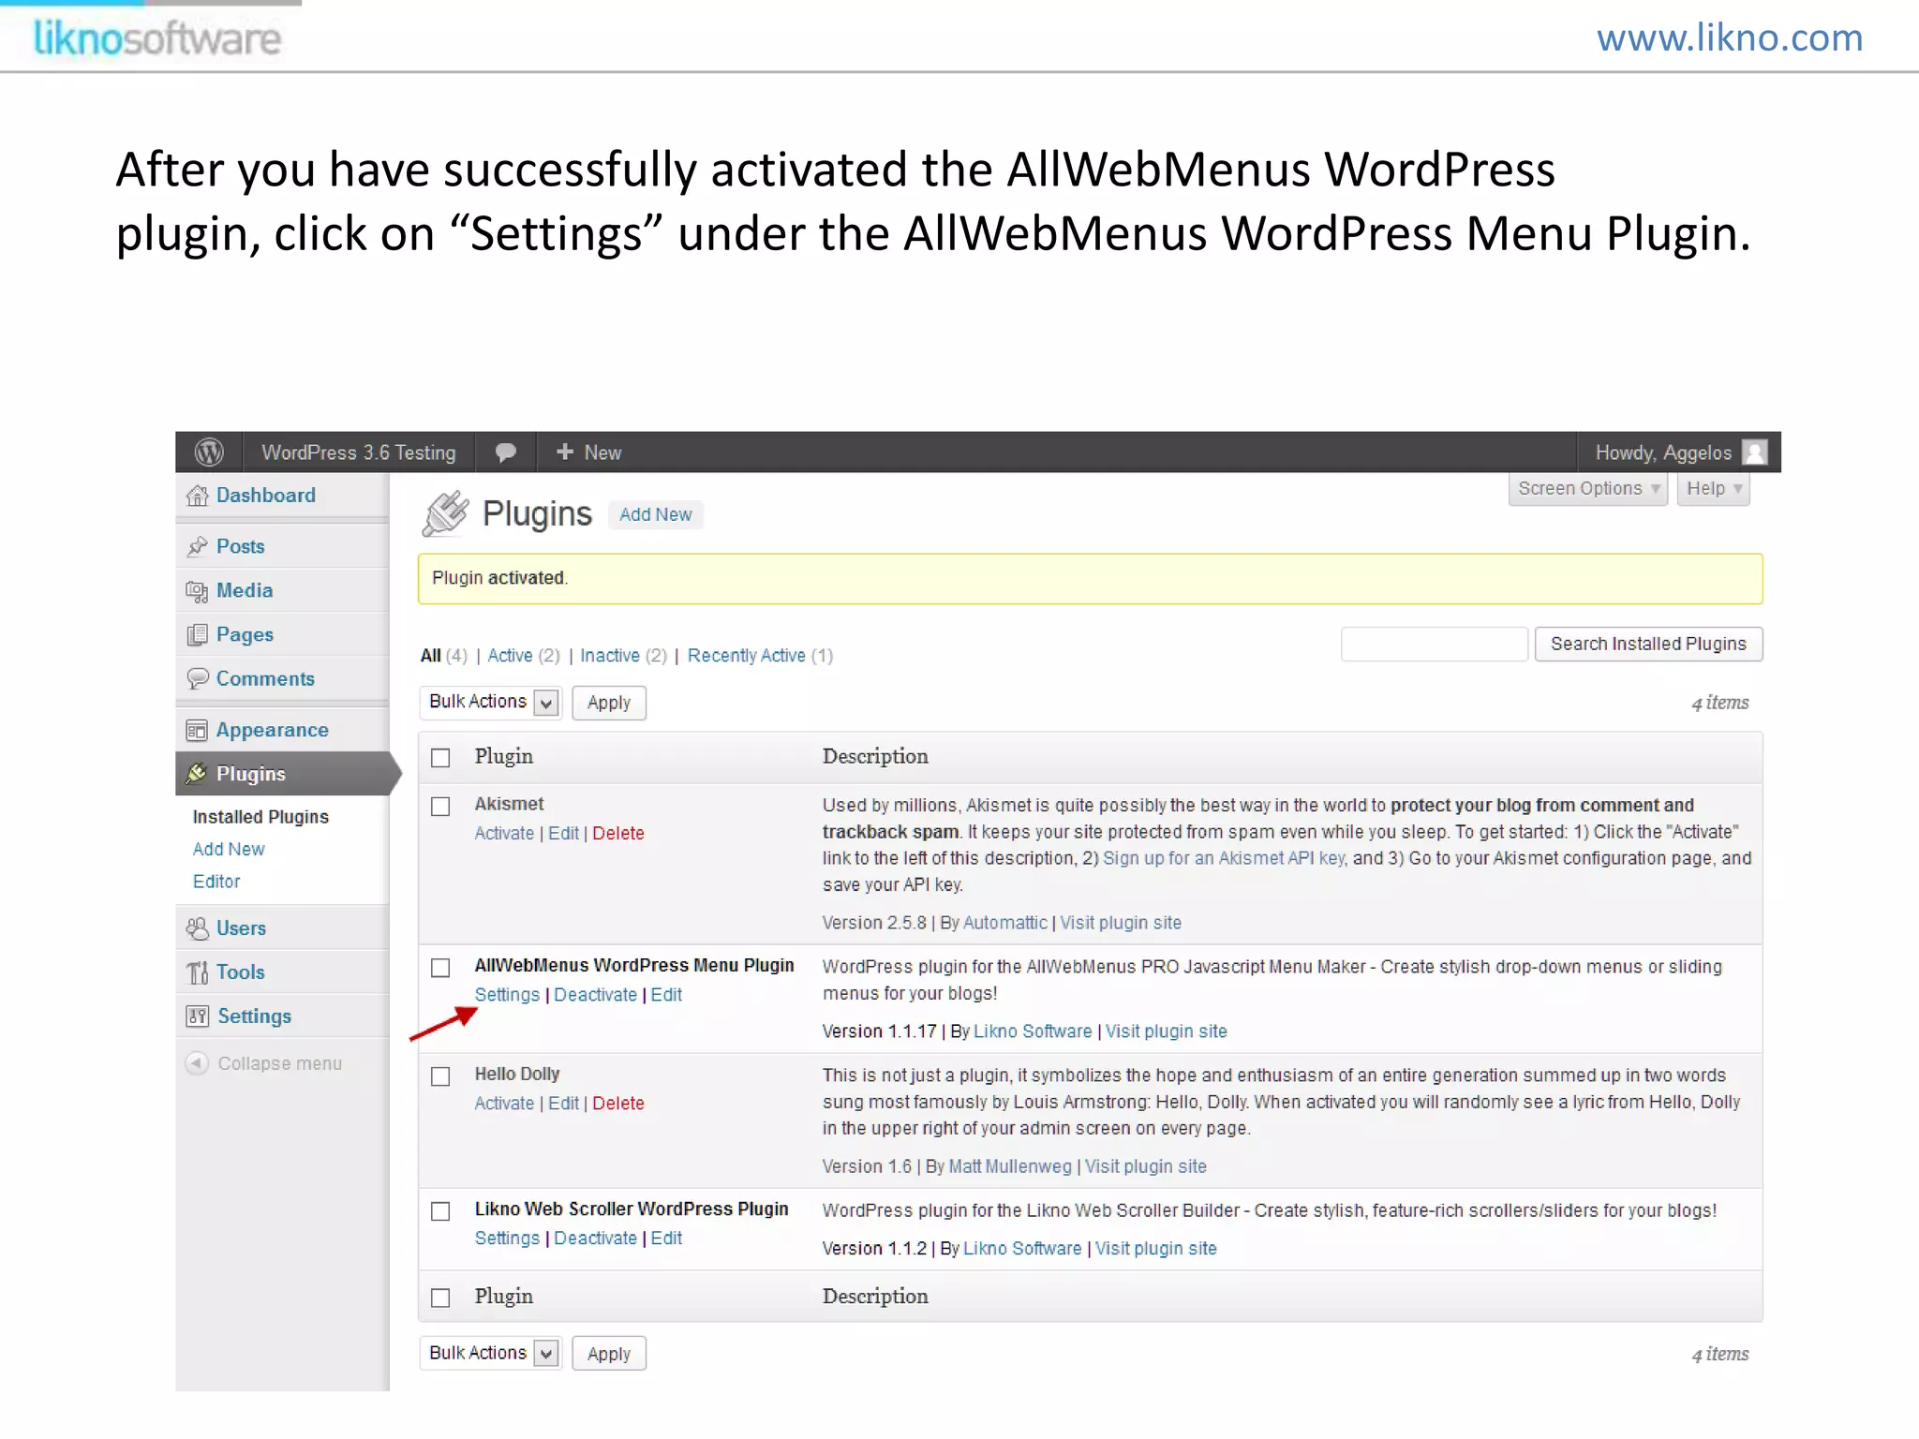Delete the Hello Dolly plugin
Viewport: 1919px width, 1439px height.
[x=618, y=1104]
